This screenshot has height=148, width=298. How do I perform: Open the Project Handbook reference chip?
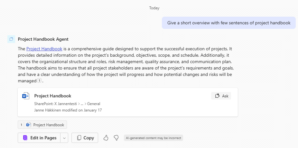click(x=42, y=125)
